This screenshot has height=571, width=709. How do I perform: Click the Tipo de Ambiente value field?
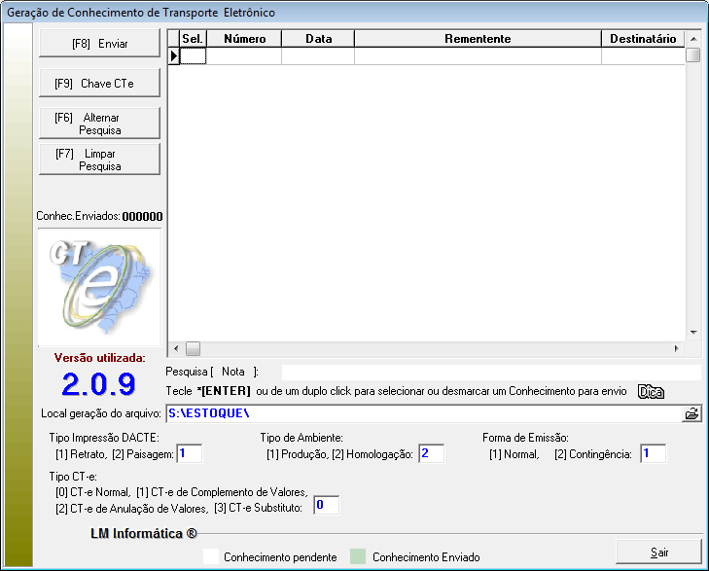tap(431, 453)
